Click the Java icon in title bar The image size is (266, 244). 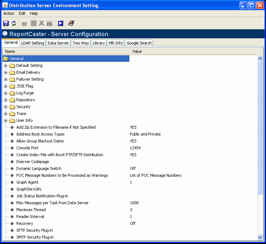(x=5, y=5)
